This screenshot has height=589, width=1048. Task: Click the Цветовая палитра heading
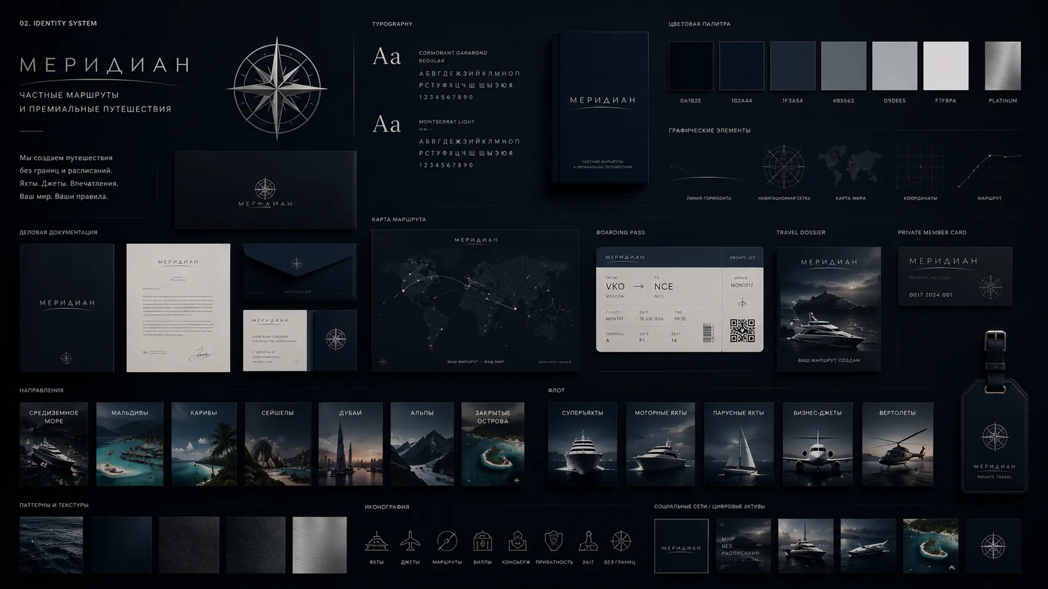pyautogui.click(x=700, y=24)
